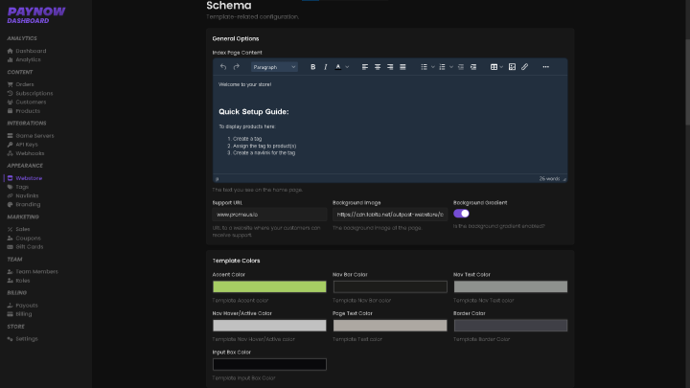
Task: Expand the bullet list style dropdown
Action: [x=433, y=67]
